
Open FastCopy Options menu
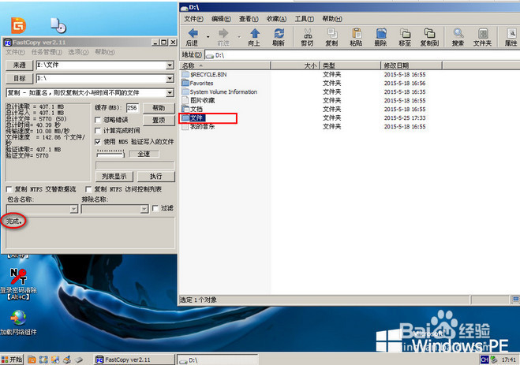click(x=78, y=52)
